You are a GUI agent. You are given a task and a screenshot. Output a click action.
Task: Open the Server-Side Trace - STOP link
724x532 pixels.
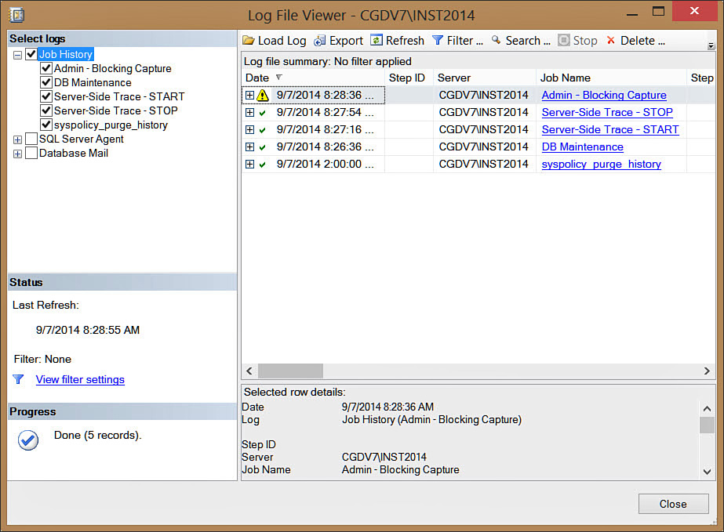click(607, 113)
